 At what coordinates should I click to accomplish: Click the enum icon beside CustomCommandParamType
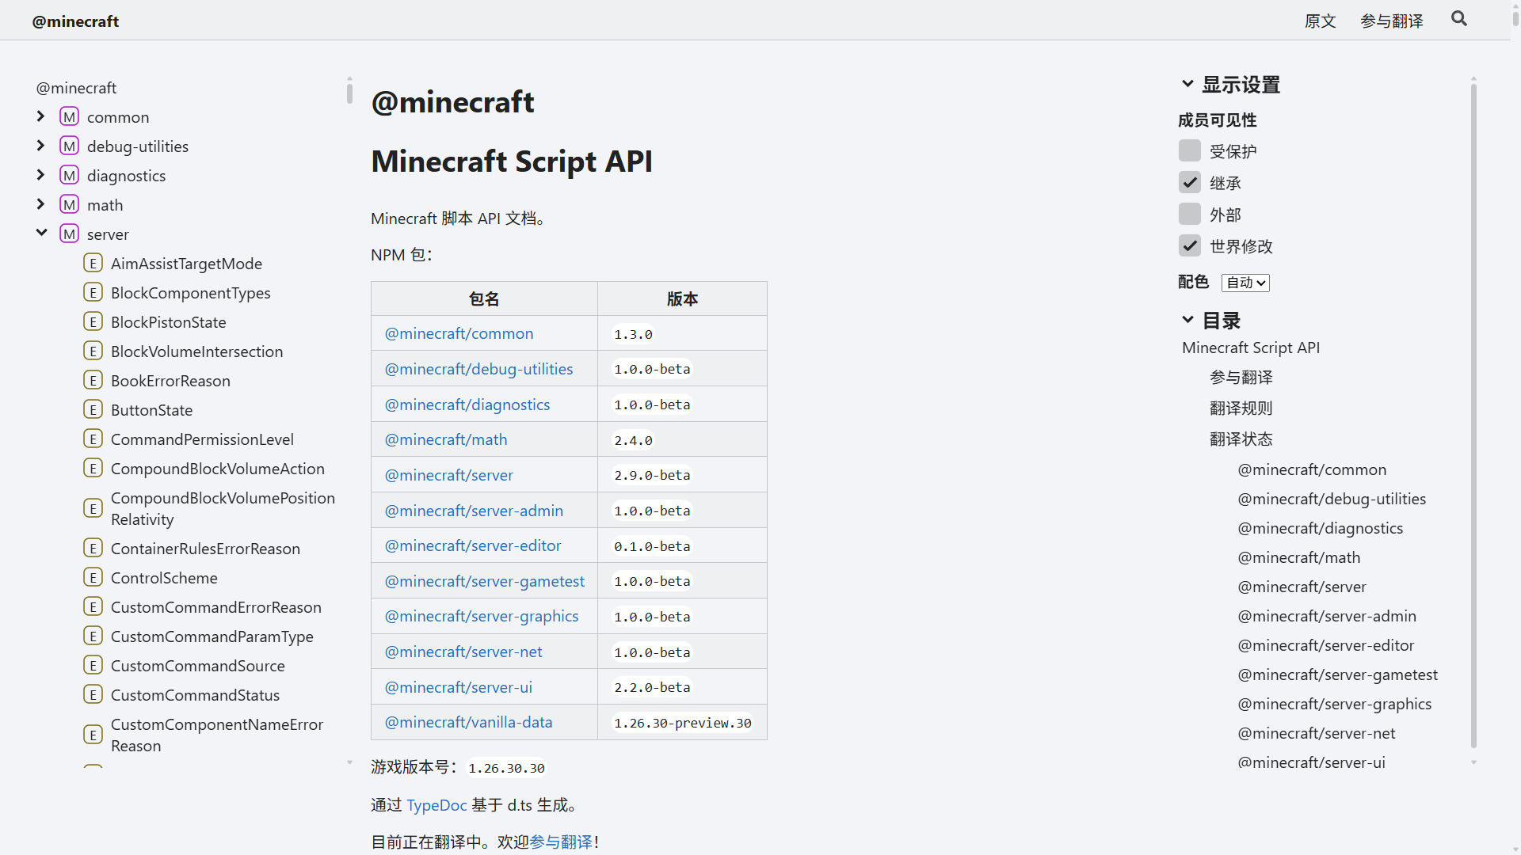click(x=93, y=636)
